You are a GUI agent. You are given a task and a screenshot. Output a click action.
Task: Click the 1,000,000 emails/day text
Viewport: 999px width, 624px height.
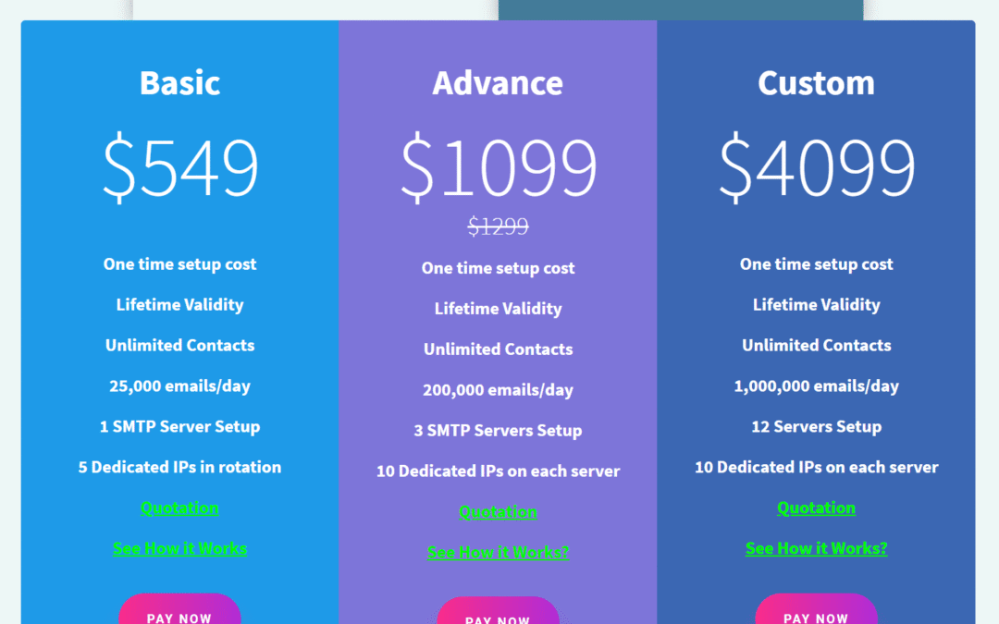(816, 385)
